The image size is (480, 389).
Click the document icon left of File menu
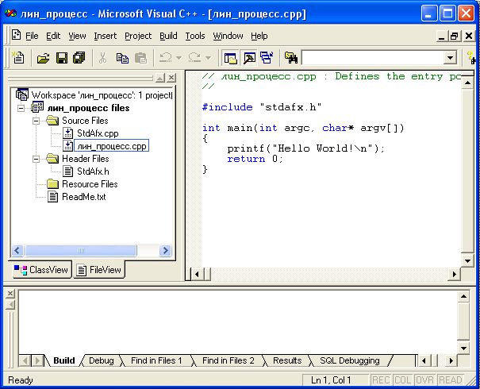pos(16,35)
